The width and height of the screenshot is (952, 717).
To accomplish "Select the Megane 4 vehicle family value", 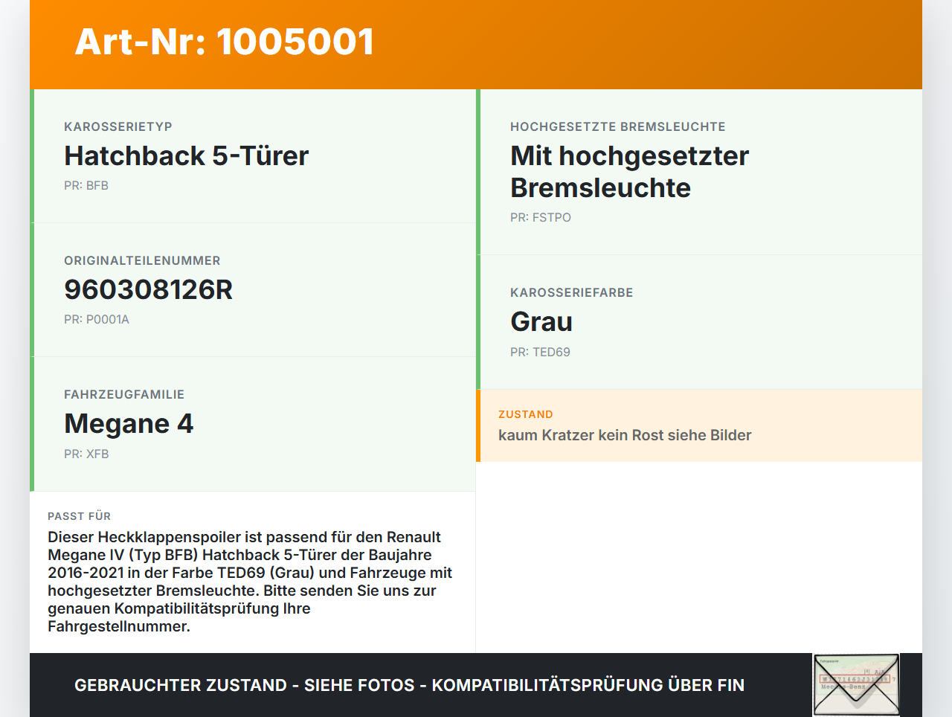I will coord(129,423).
